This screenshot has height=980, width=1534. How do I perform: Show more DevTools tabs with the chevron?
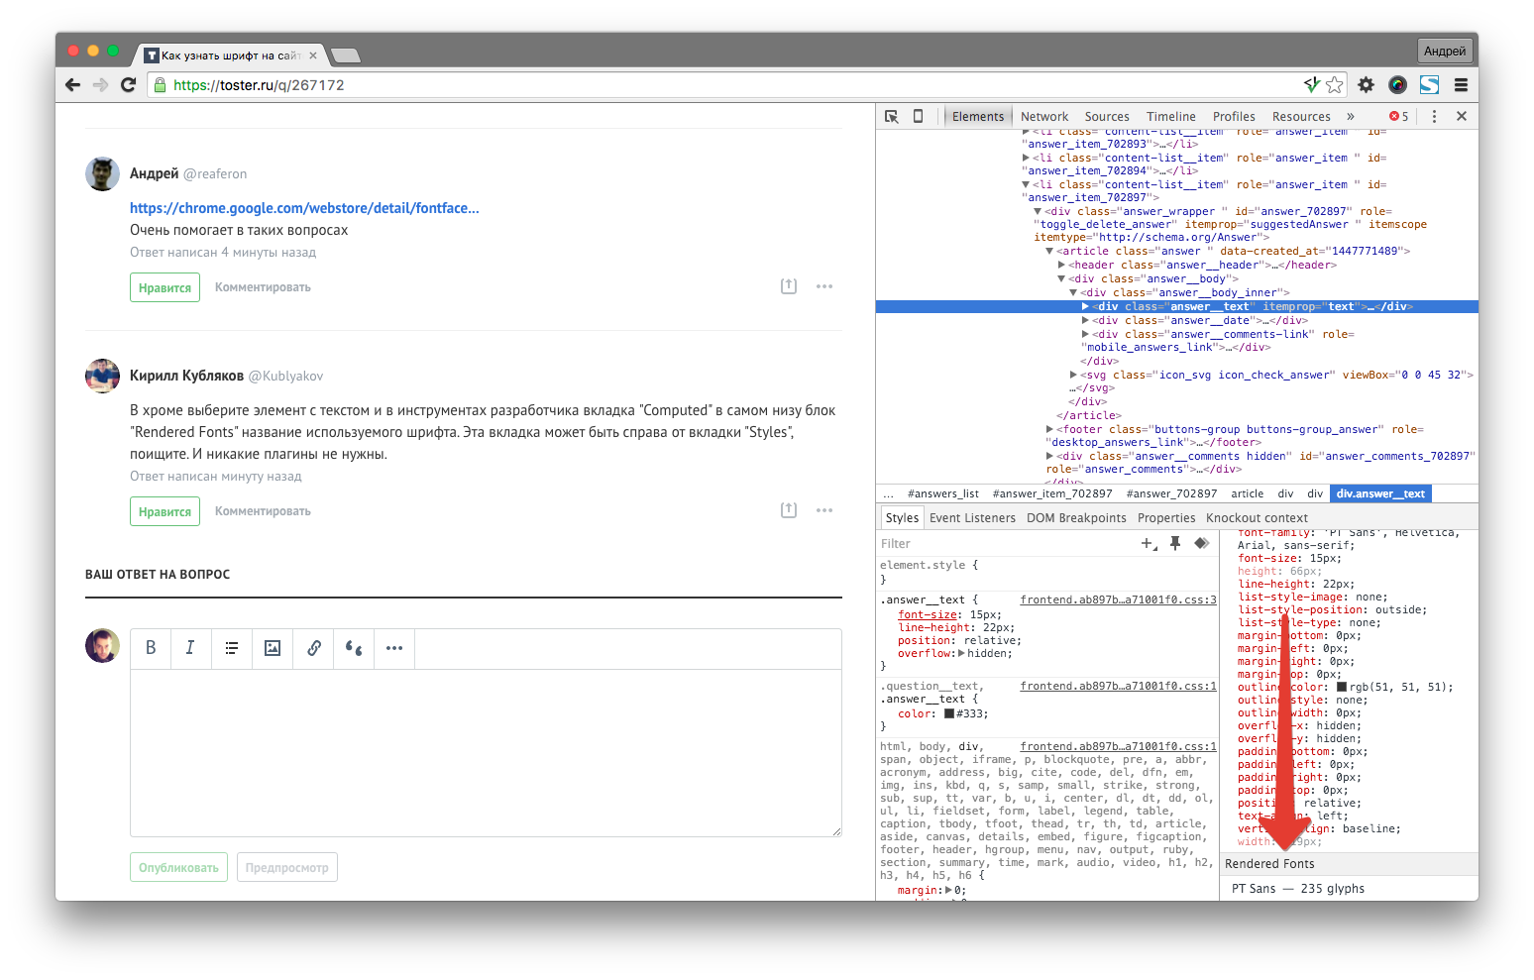click(1351, 116)
